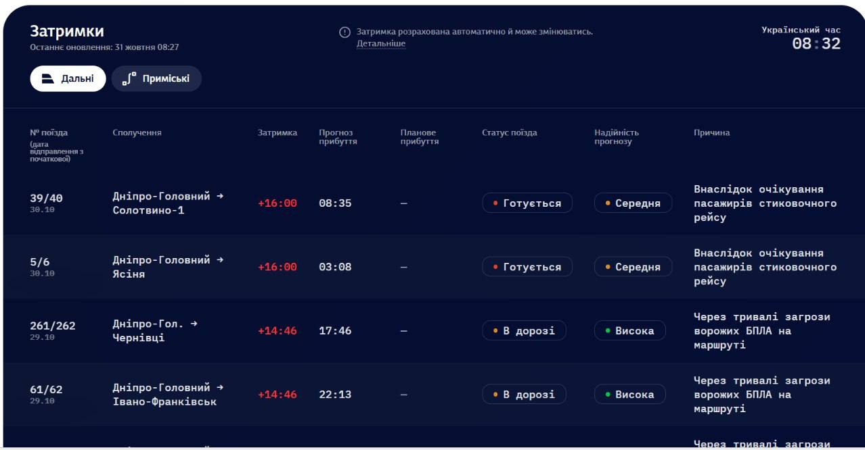The width and height of the screenshot is (865, 450).
Task: Click the Прогноз прибуття column header
Action: pos(338,137)
